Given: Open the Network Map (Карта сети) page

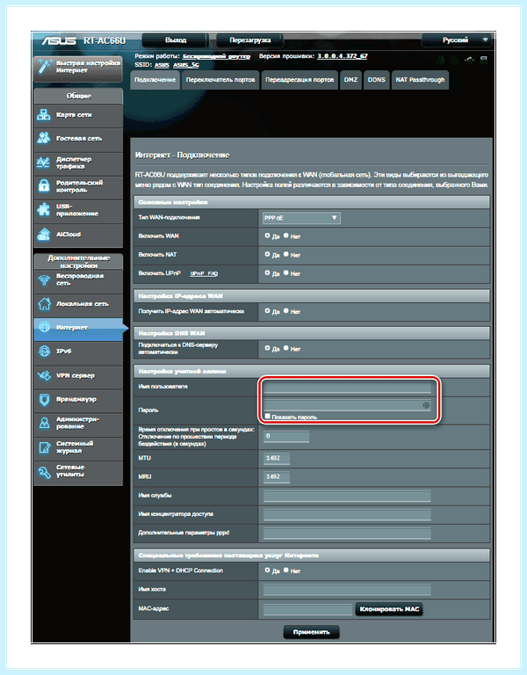Looking at the screenshot, I should tap(78, 115).
